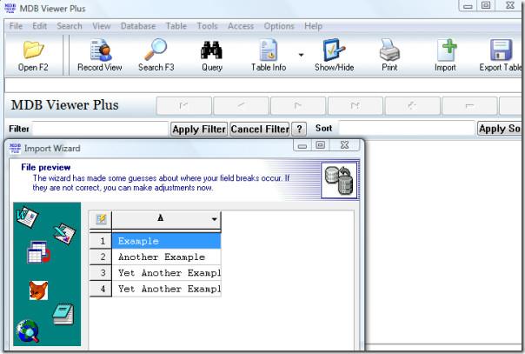
Task: Open the Database menu
Action: point(138,26)
